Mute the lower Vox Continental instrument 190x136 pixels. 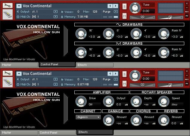tap(124, 84)
